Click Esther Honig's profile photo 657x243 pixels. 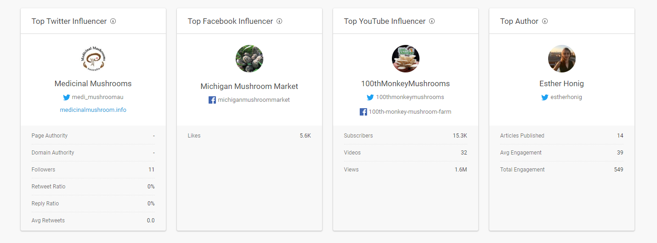pos(562,59)
